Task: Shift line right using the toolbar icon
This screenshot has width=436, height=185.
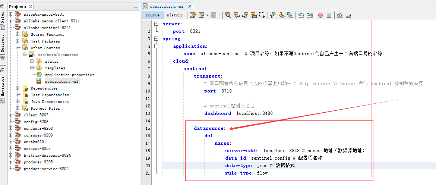Action: (x=309, y=15)
